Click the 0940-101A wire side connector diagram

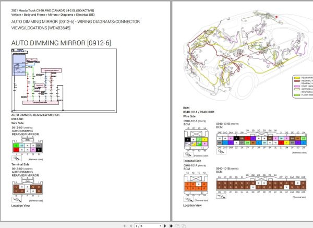[x=196, y=139]
